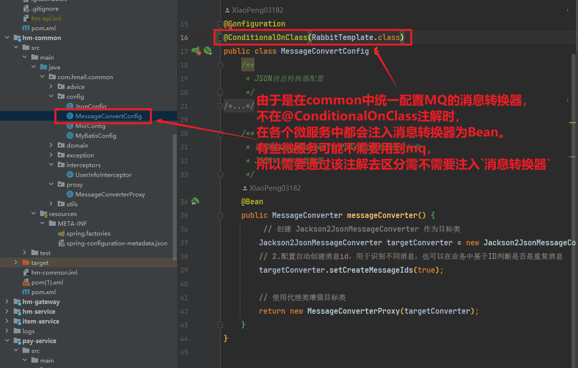Click the leftmost Spring gutter icon on line 17
578x368 pixels.
[197, 51]
